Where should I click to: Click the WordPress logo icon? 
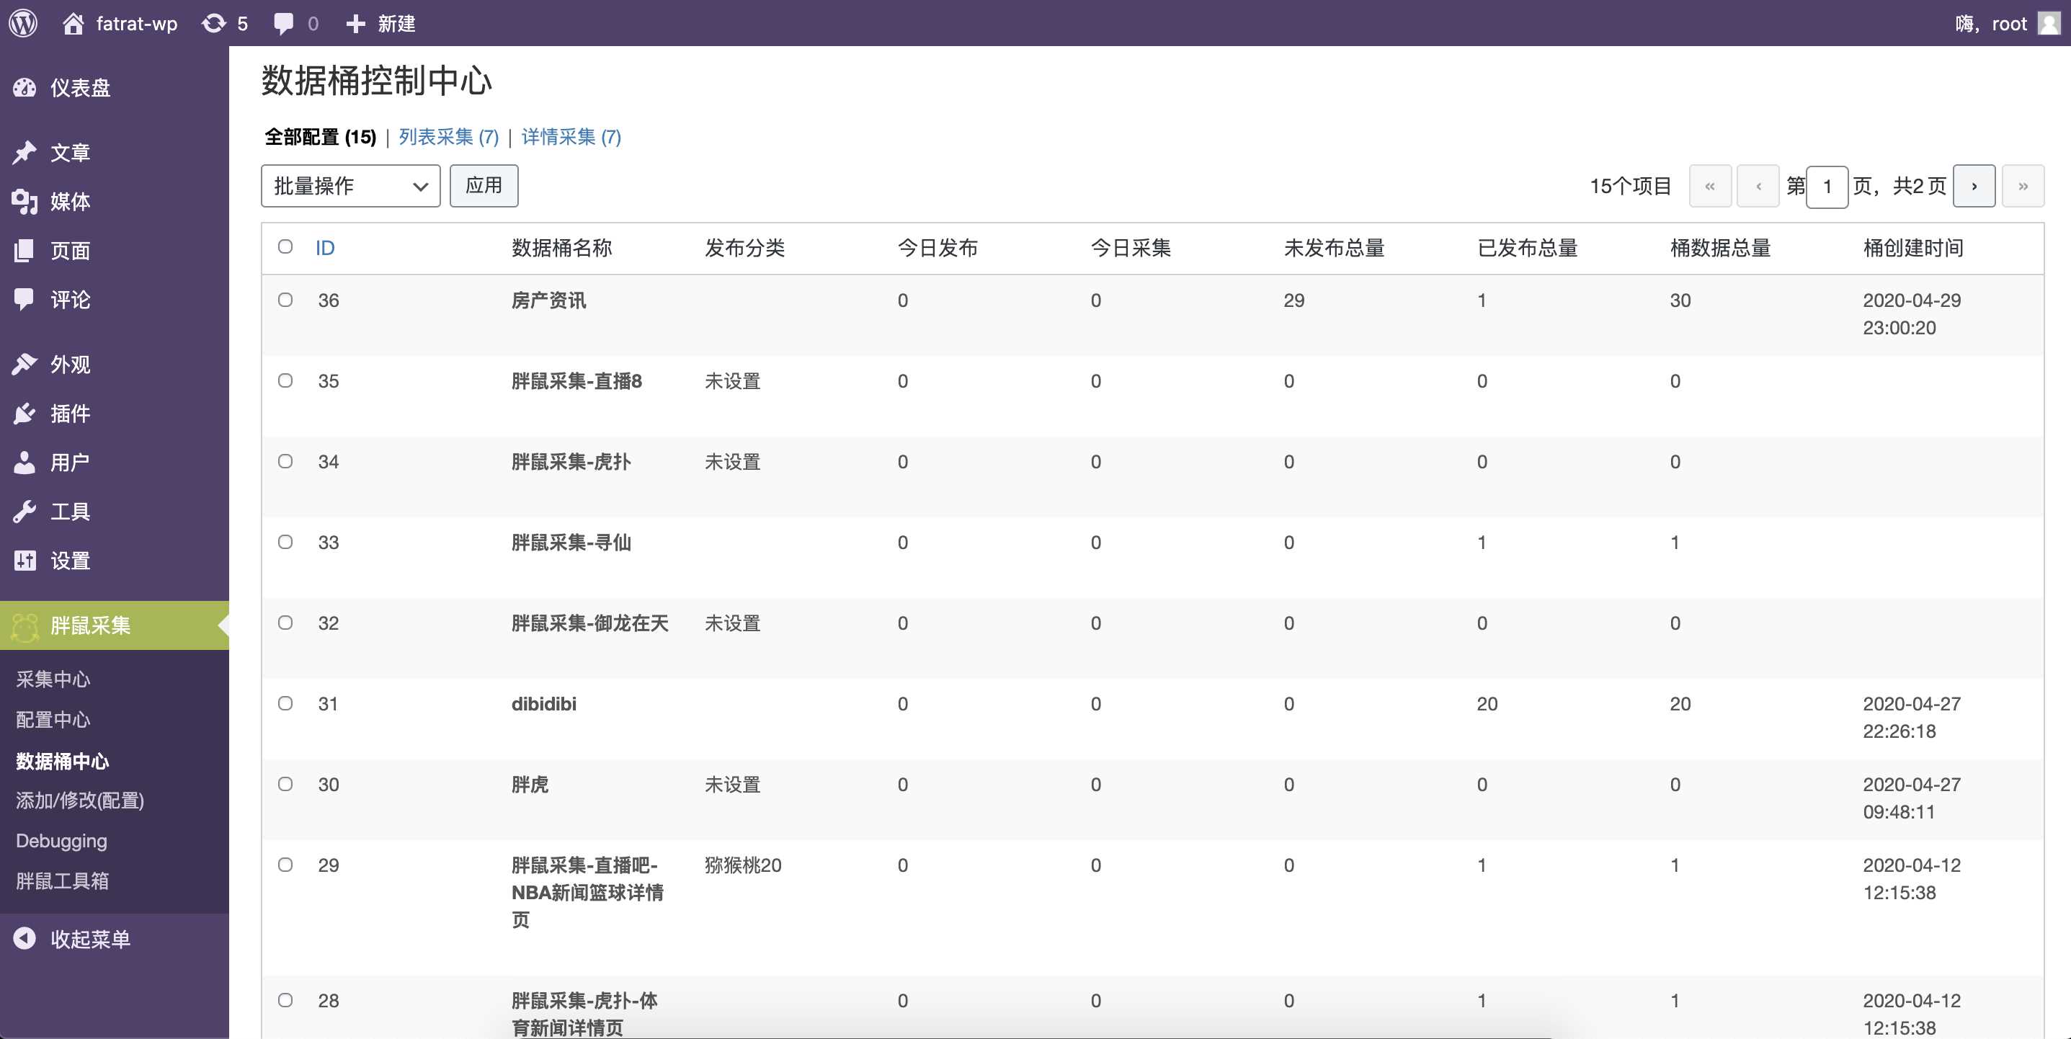[x=23, y=22]
